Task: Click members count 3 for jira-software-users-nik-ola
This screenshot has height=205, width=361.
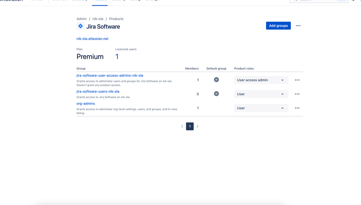Action: coord(198,94)
